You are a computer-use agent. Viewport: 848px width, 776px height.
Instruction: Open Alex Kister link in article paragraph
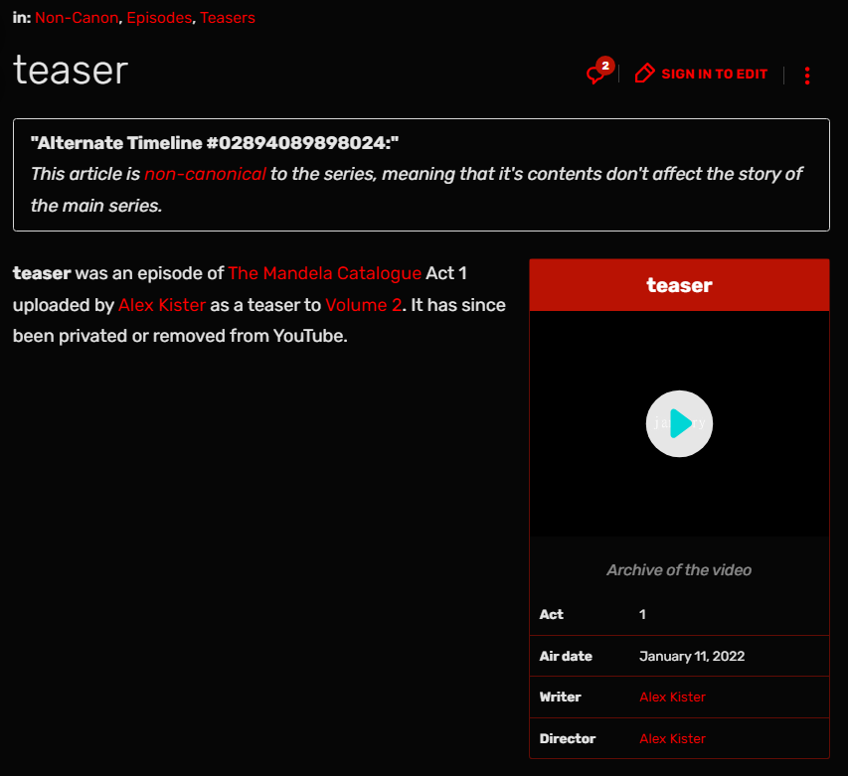pos(162,305)
